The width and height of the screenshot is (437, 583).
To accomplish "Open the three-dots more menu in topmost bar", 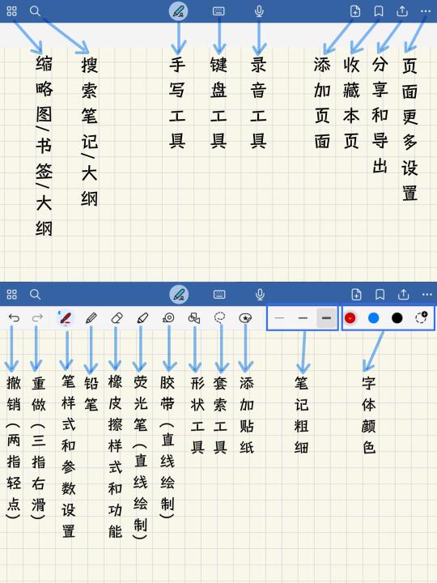I will tap(426, 11).
